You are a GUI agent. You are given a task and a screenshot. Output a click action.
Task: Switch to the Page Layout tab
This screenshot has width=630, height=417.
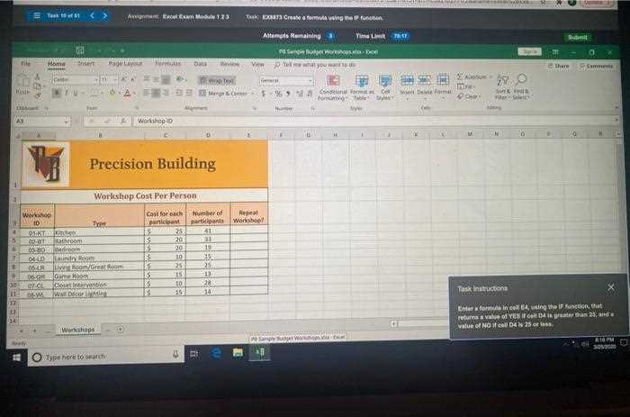125,64
